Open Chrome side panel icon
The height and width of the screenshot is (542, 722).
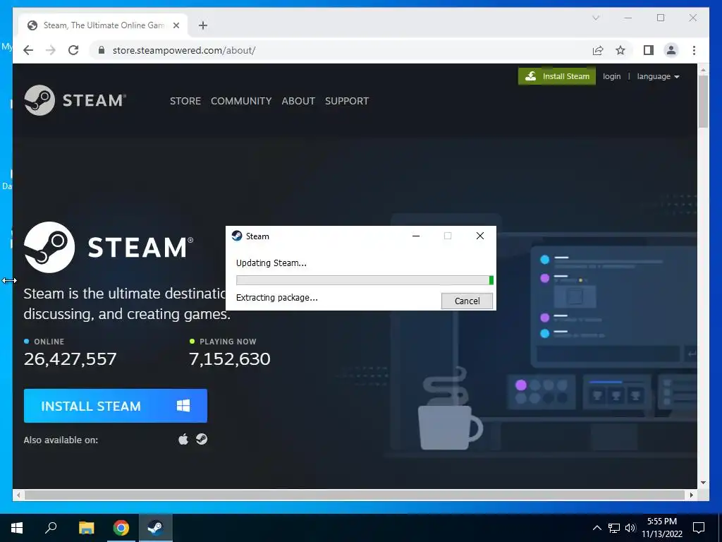coord(649,50)
